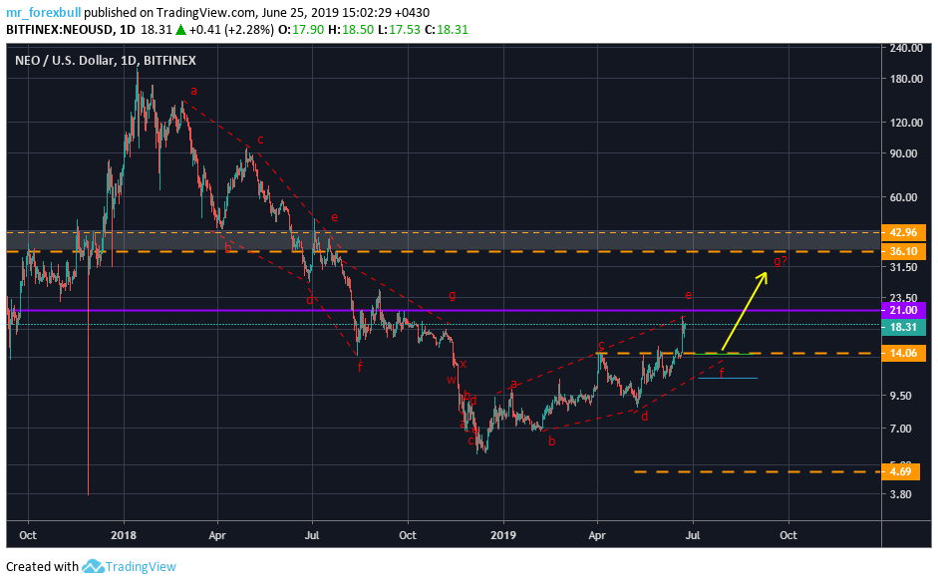Image resolution: width=938 pixels, height=584 pixels.
Task: Click the green up-triangle change indicator
Action: coord(180,29)
